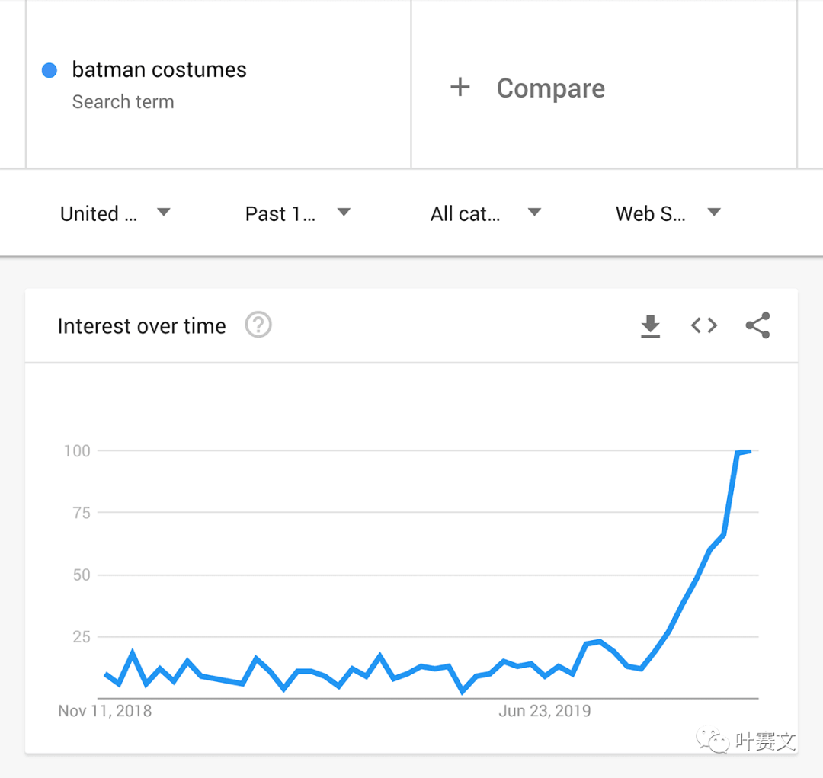Click the blue dot beside batman costumes
This screenshot has height=778, width=823.
pyautogui.click(x=50, y=70)
